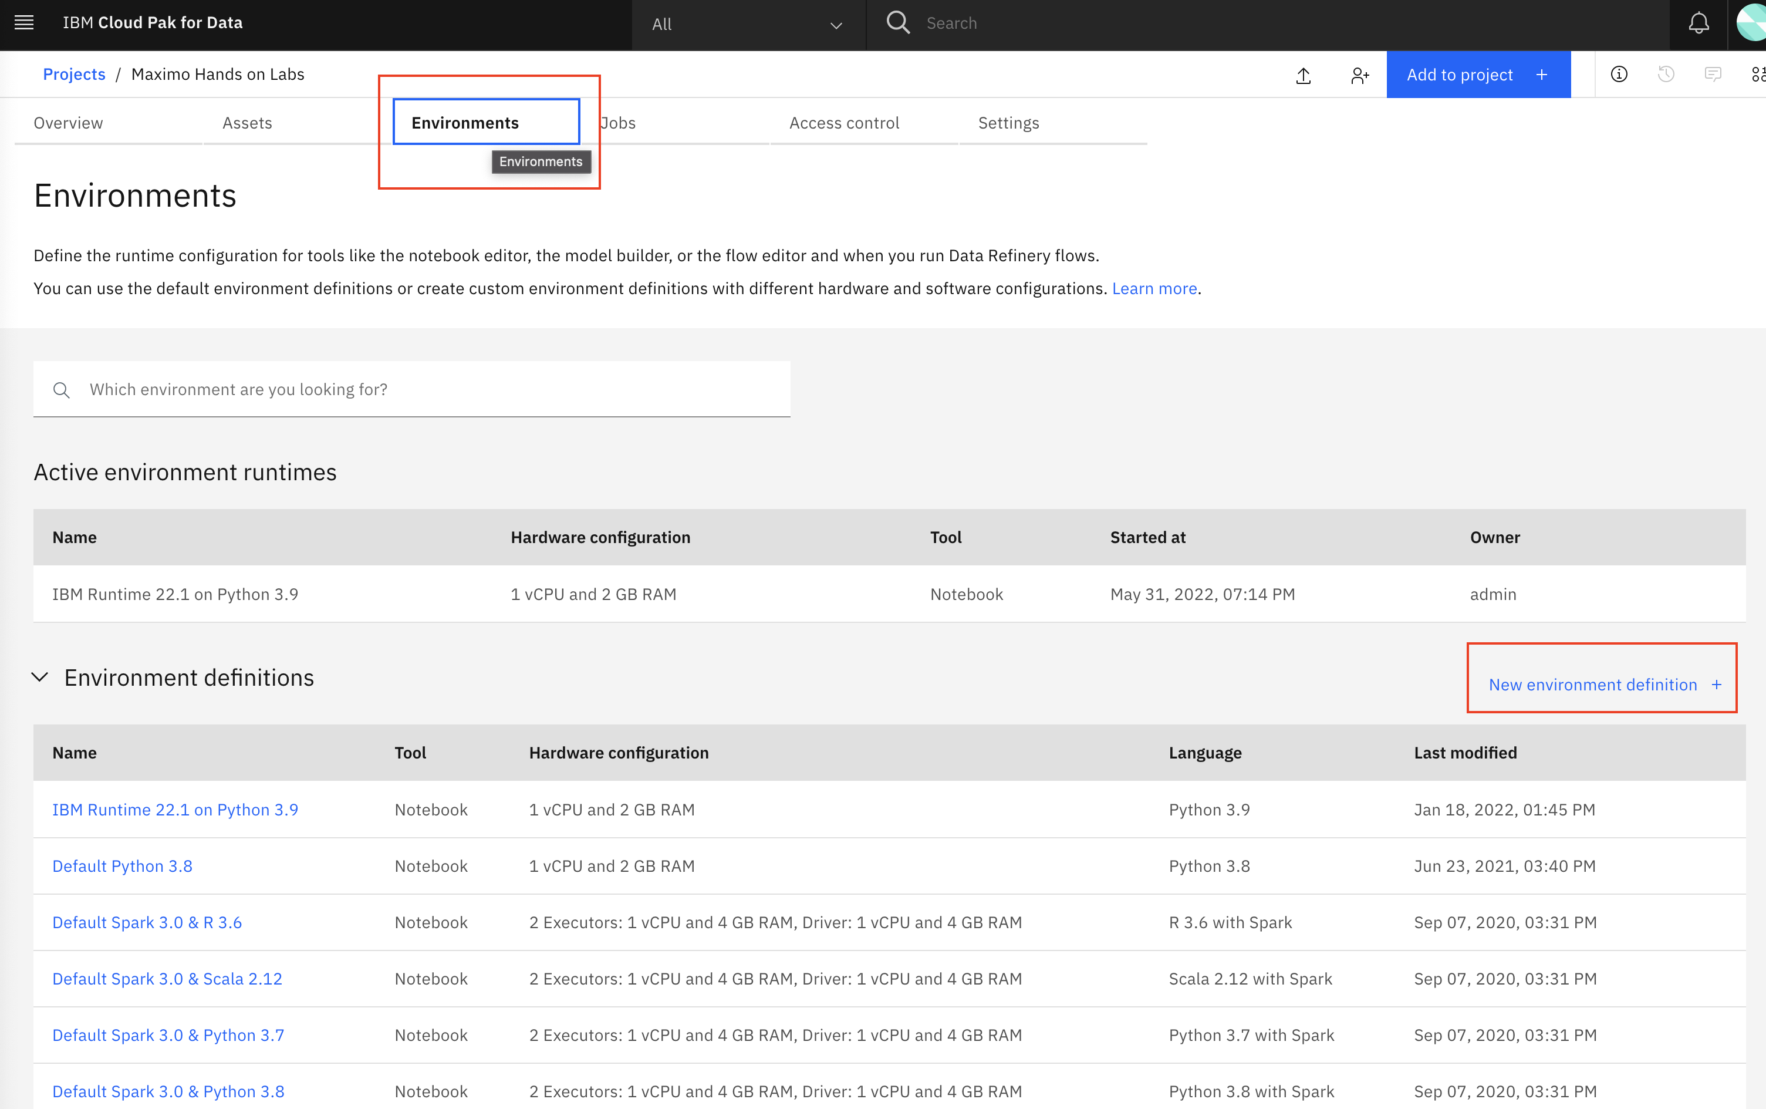1766x1109 pixels.
Task: Open the All search scope dropdown
Action: point(748,24)
